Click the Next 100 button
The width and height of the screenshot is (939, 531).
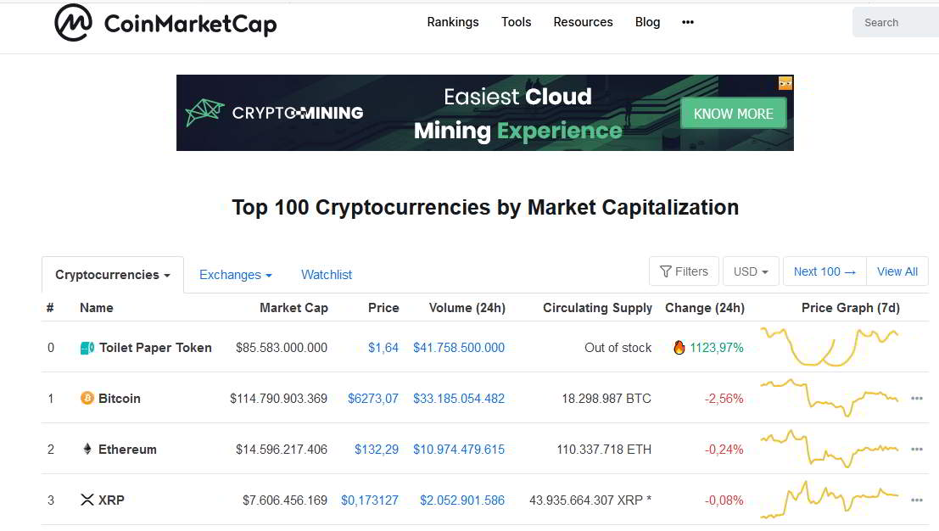(x=824, y=271)
